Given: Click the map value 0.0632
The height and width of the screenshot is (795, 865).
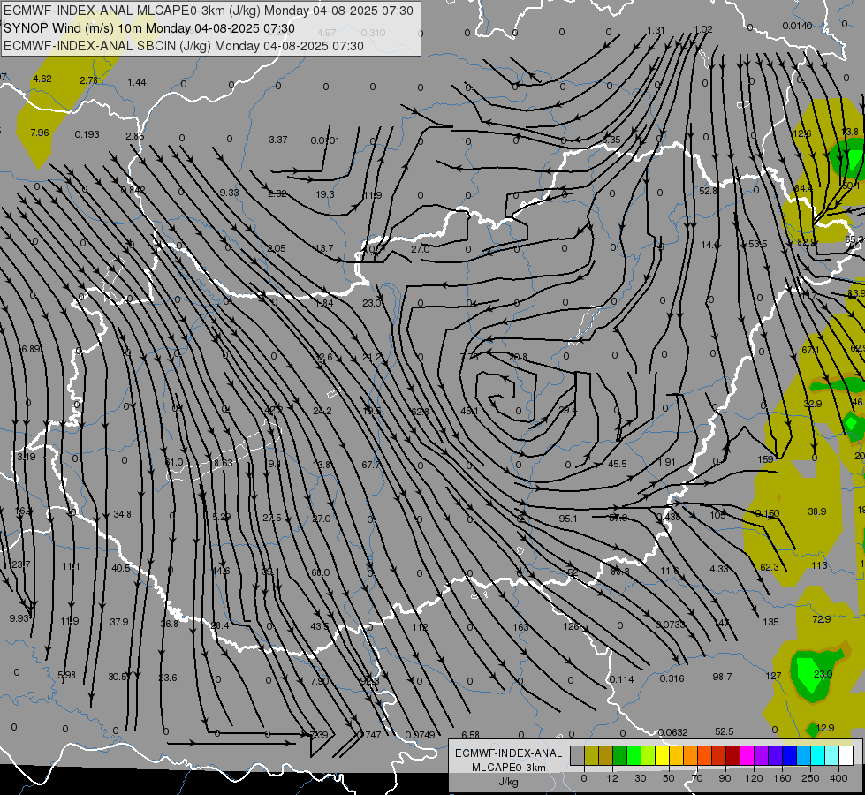Looking at the screenshot, I should click(x=673, y=732).
